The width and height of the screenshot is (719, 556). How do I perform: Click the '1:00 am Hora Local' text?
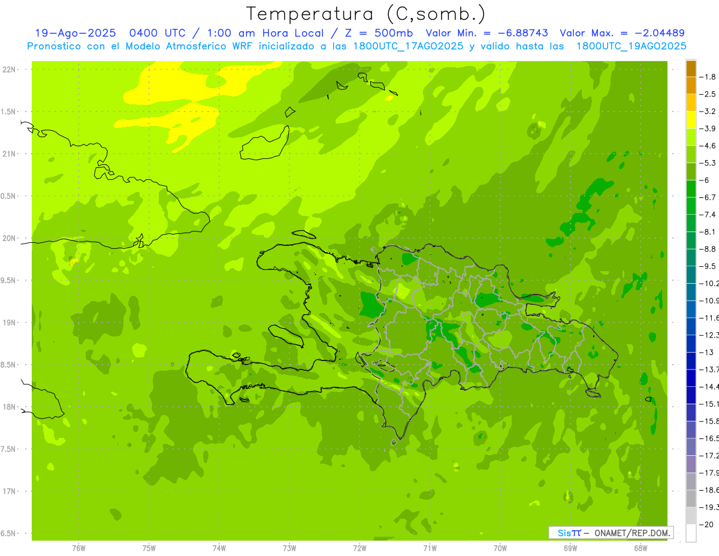[x=264, y=33]
